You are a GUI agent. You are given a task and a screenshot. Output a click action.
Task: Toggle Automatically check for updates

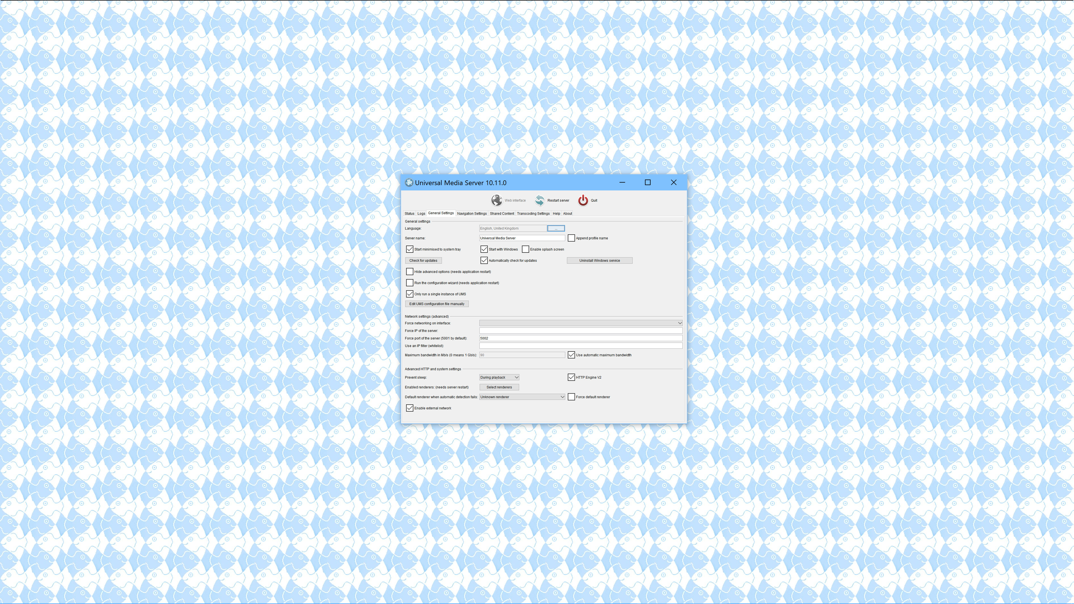coord(484,261)
